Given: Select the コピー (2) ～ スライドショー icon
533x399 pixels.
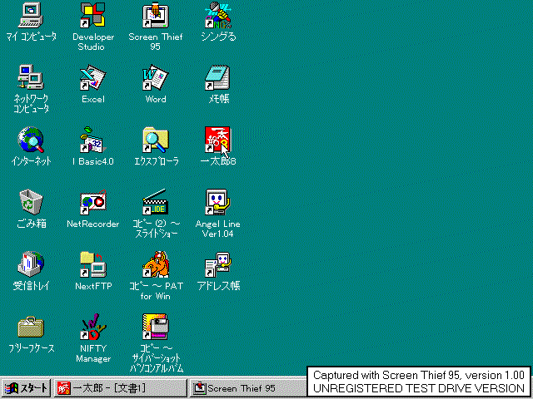Looking at the screenshot, I should point(156,202).
